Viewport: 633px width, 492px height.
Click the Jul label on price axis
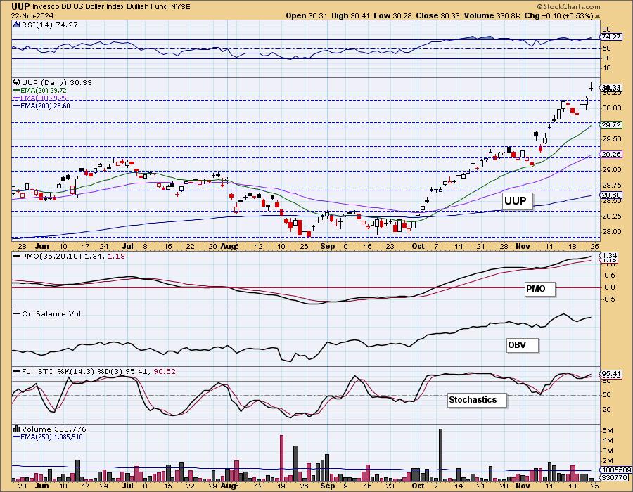128,247
